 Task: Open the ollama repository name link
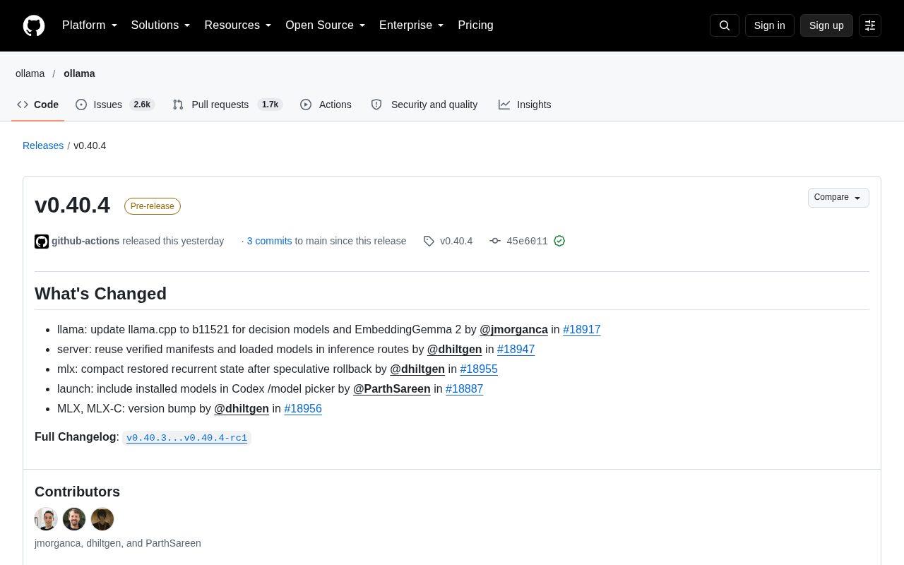click(79, 73)
